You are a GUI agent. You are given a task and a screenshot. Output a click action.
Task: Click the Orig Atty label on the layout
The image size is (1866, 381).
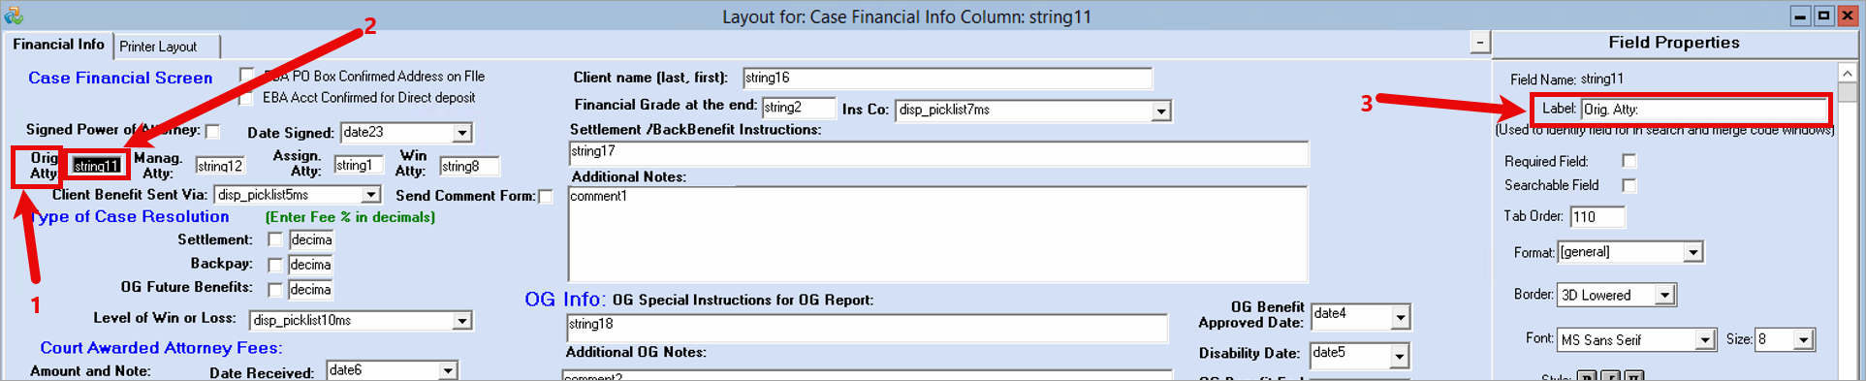coord(44,166)
